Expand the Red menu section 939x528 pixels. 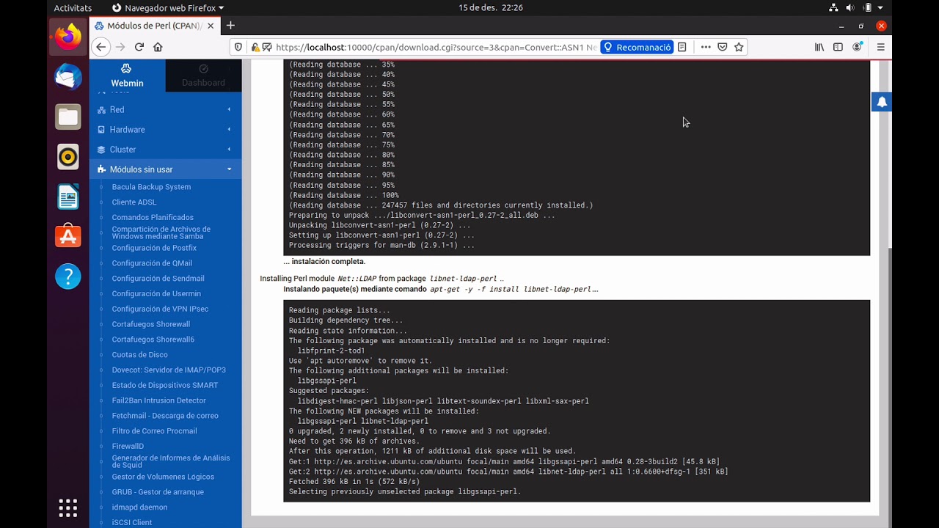[166, 109]
